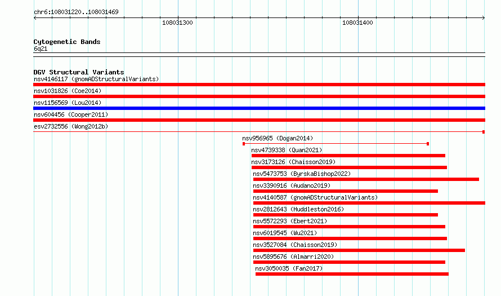
Task: Select the red bar under nsv4140587
Action: pyautogui.click(x=369, y=203)
